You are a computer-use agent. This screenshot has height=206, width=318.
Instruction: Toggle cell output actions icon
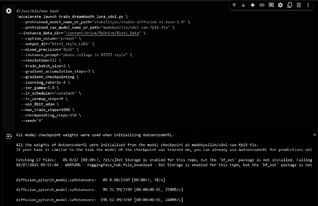[x=9, y=136]
